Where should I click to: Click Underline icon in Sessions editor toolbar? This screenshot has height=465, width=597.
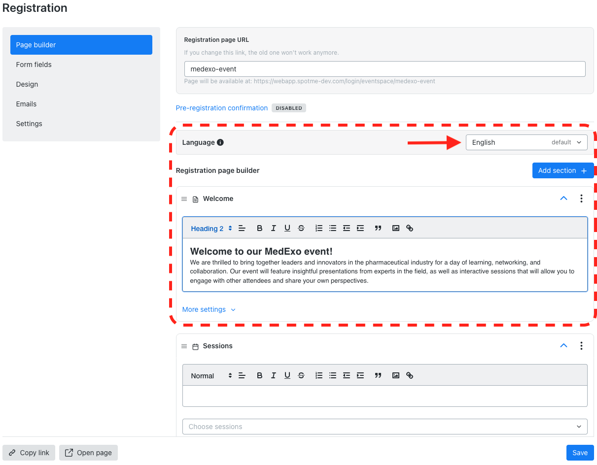tap(287, 375)
